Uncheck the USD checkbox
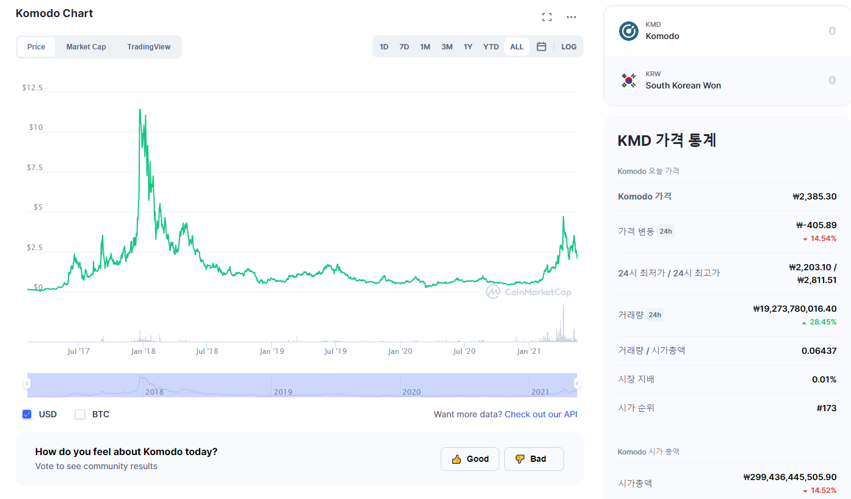The height and width of the screenshot is (499, 851). (27, 414)
